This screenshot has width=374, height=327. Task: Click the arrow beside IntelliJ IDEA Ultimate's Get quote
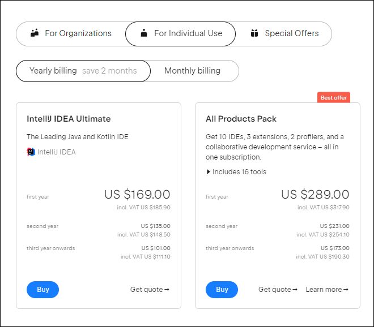tap(167, 290)
